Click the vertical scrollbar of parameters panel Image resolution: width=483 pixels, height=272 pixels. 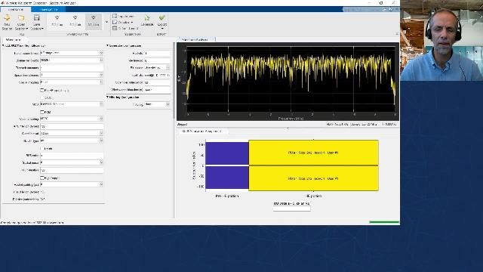pos(174,81)
